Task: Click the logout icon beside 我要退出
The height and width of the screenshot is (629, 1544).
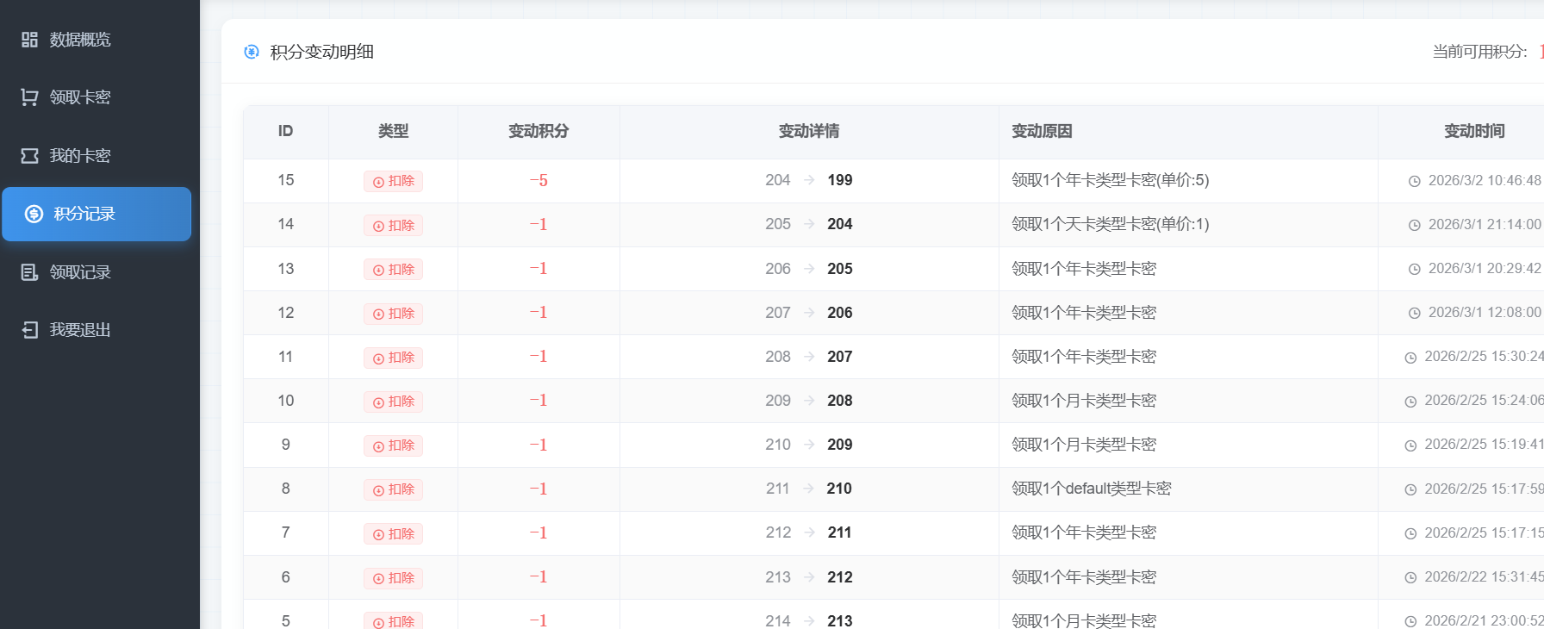Action: click(29, 330)
